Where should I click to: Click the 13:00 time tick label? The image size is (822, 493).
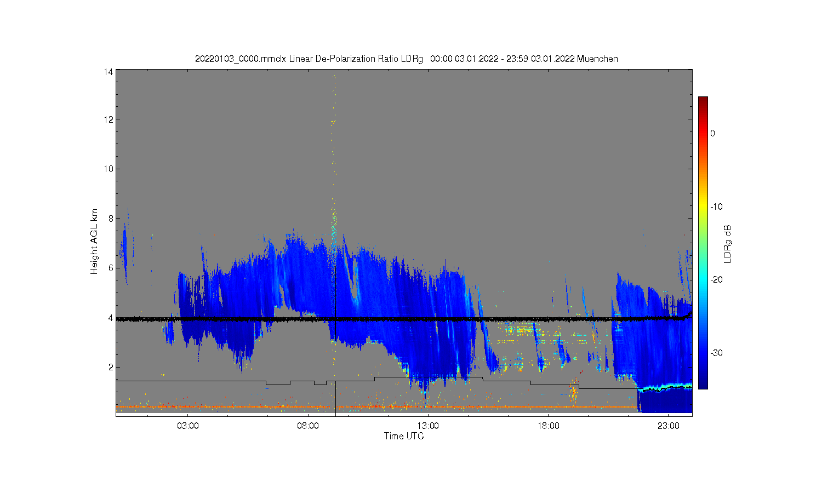tap(428, 426)
